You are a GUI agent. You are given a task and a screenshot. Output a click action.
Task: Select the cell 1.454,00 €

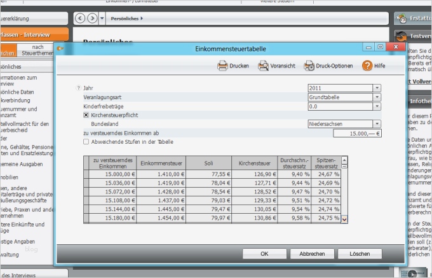(x=161, y=218)
